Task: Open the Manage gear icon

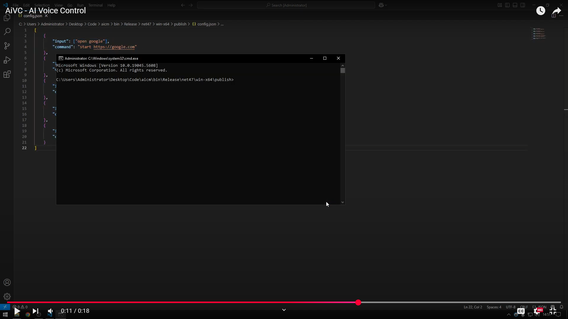Action: pyautogui.click(x=7, y=297)
